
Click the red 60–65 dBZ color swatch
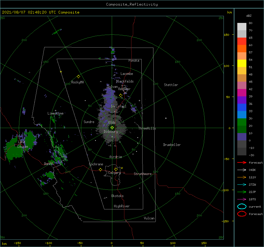[242, 41]
